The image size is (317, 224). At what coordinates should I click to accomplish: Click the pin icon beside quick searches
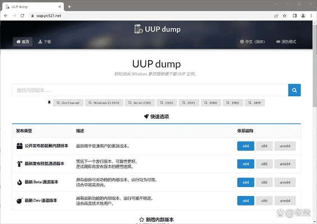click(49, 102)
